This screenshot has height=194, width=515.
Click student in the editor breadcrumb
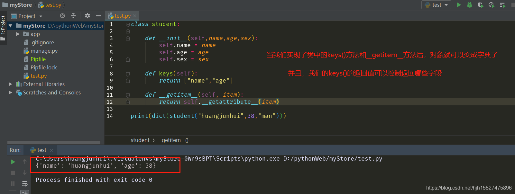pos(140,140)
